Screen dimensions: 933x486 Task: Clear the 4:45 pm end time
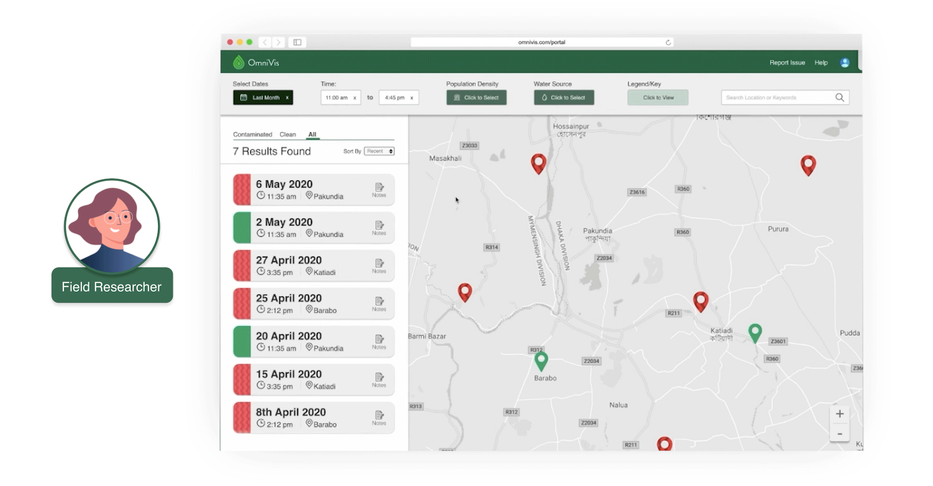412,98
